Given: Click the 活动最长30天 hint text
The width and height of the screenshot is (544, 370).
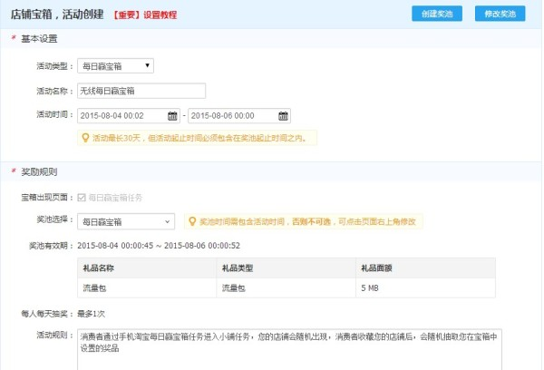Looking at the screenshot, I should pyautogui.click(x=199, y=138).
